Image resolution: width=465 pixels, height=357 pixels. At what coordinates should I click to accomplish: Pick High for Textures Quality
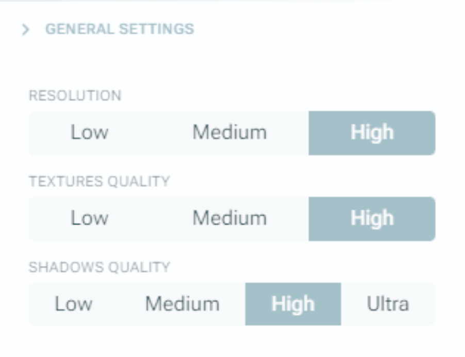(372, 218)
